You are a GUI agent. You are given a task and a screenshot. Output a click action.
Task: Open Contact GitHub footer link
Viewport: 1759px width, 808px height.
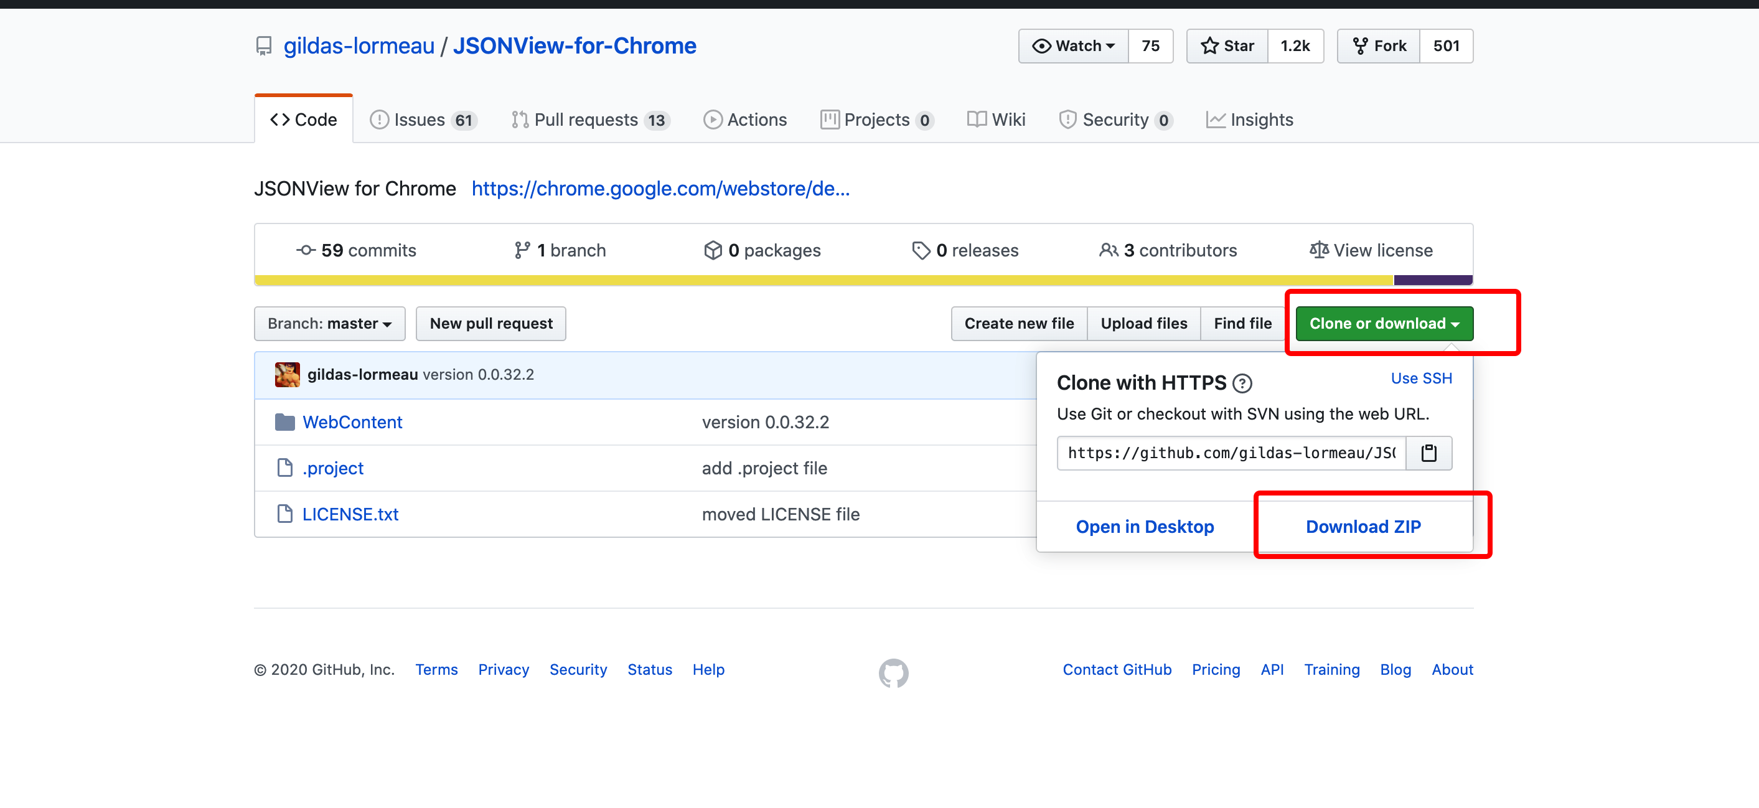pyautogui.click(x=1117, y=669)
